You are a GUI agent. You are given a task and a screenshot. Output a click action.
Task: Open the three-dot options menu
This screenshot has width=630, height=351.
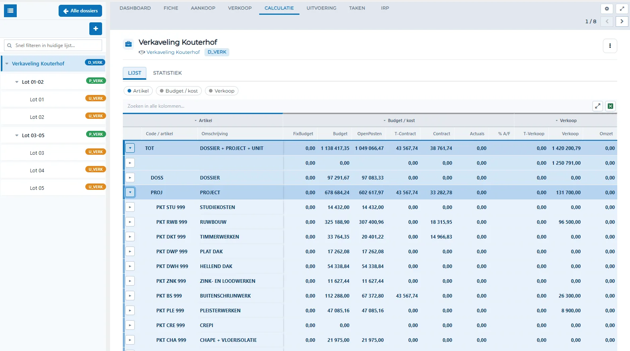point(610,46)
